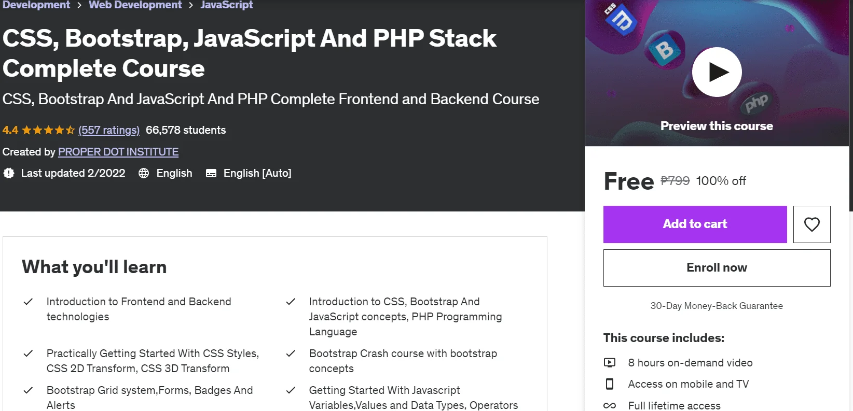Open the Web Development breadcrumb link
This screenshot has height=411, width=853.
tap(135, 5)
